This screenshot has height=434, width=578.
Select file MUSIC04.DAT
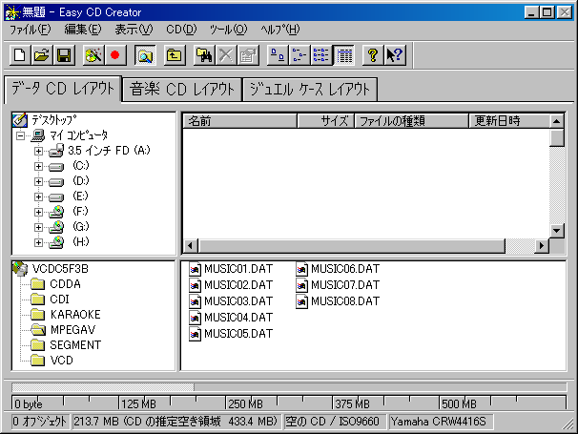coord(231,318)
